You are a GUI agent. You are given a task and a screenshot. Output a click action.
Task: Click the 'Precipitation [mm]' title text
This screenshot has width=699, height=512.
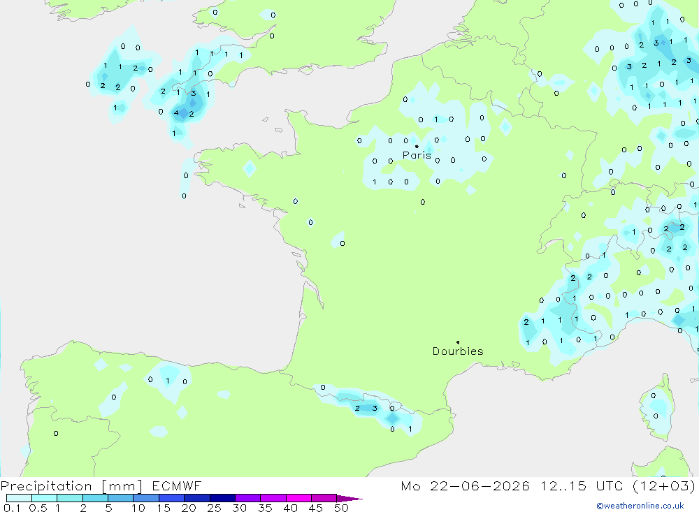click(x=72, y=485)
